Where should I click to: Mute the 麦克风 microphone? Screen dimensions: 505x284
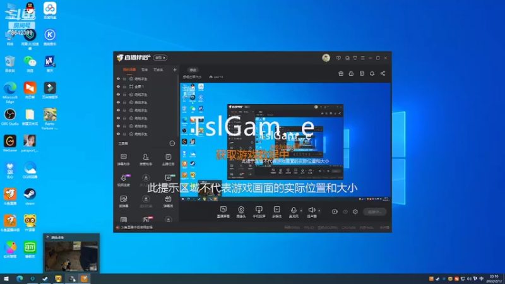point(294,212)
